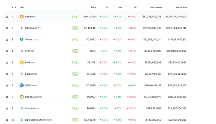Click the Buy button for Cardano
This screenshot has height=124, width=216.
click(75, 108)
